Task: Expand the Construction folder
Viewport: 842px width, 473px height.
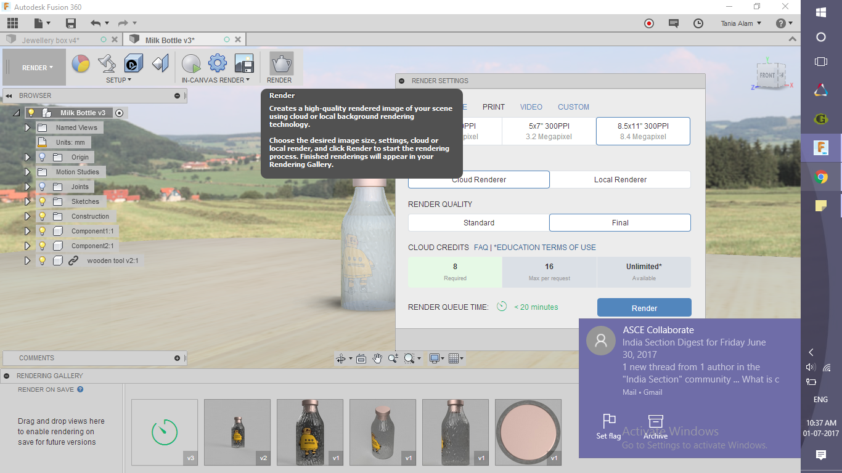Action: tap(27, 216)
